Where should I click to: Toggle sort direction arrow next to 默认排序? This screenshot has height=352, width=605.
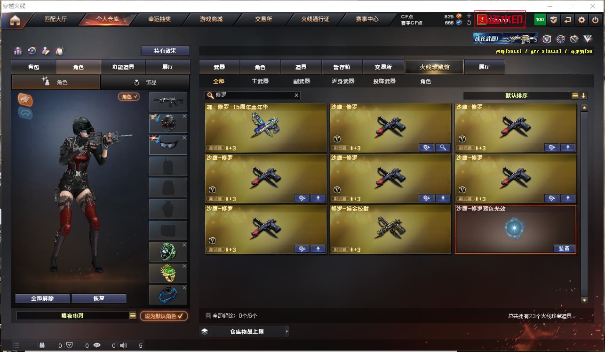click(583, 95)
